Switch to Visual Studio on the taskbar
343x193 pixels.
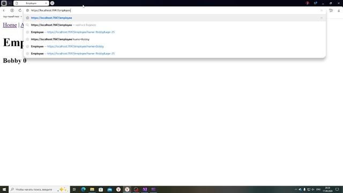pos(145,189)
